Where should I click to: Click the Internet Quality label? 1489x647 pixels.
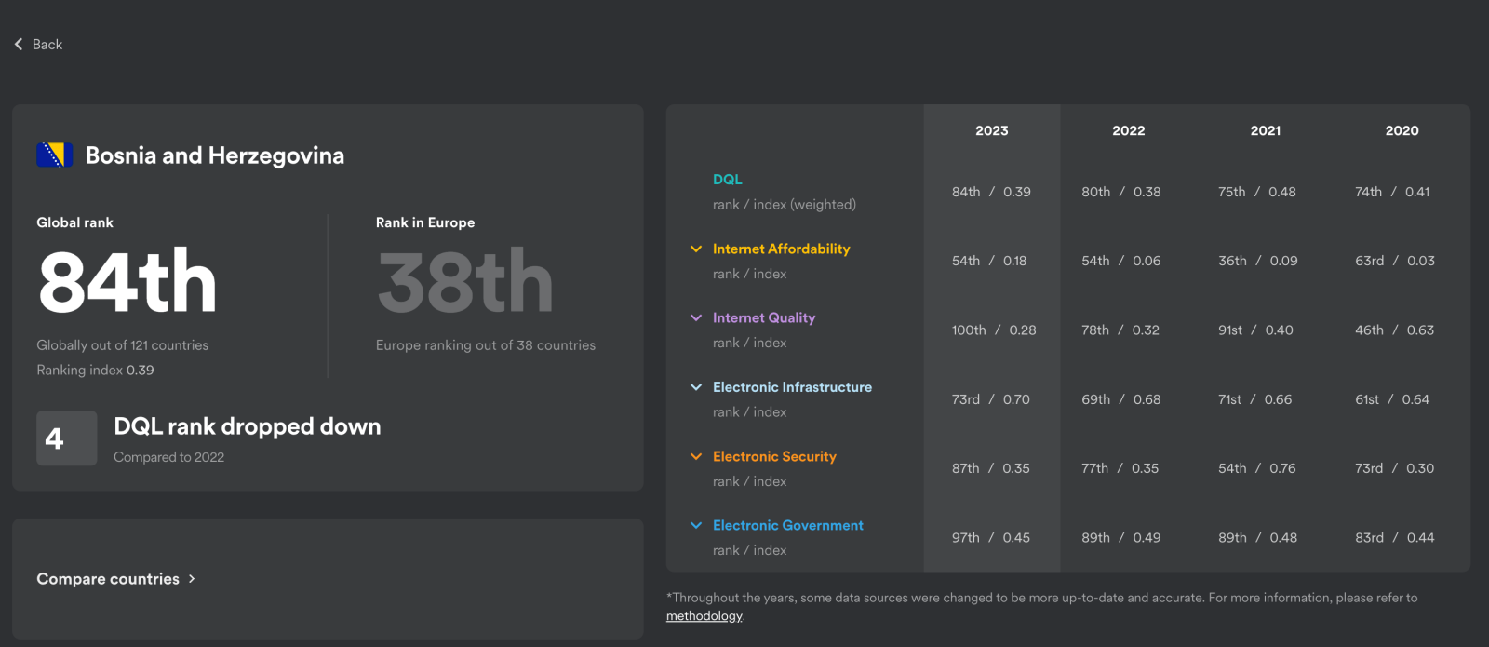coord(764,317)
